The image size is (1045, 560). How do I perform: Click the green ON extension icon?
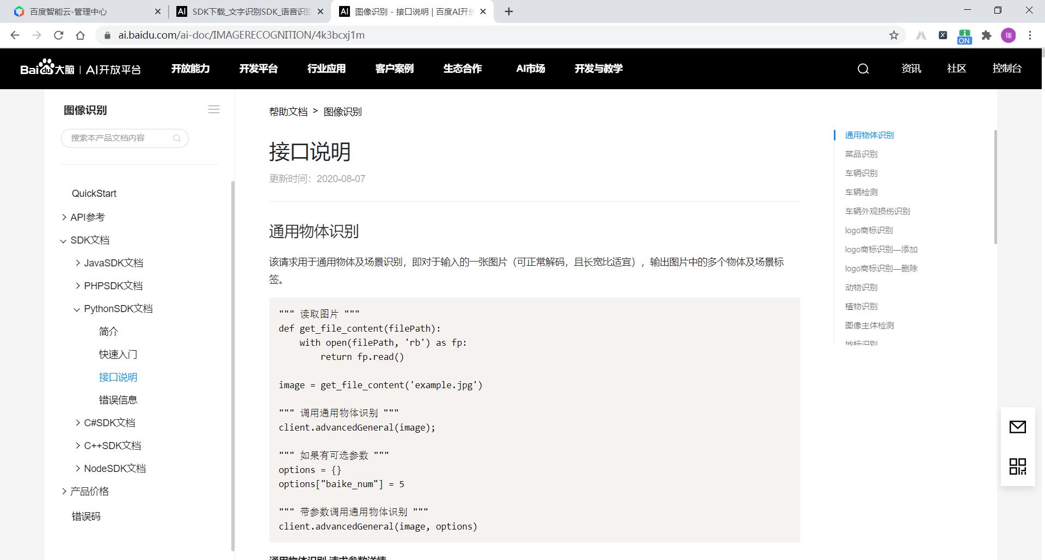click(x=964, y=36)
